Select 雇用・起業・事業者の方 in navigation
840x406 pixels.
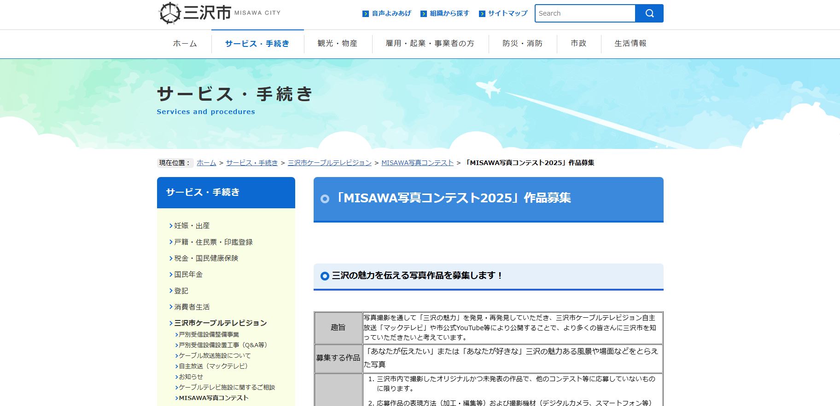pyautogui.click(x=430, y=43)
